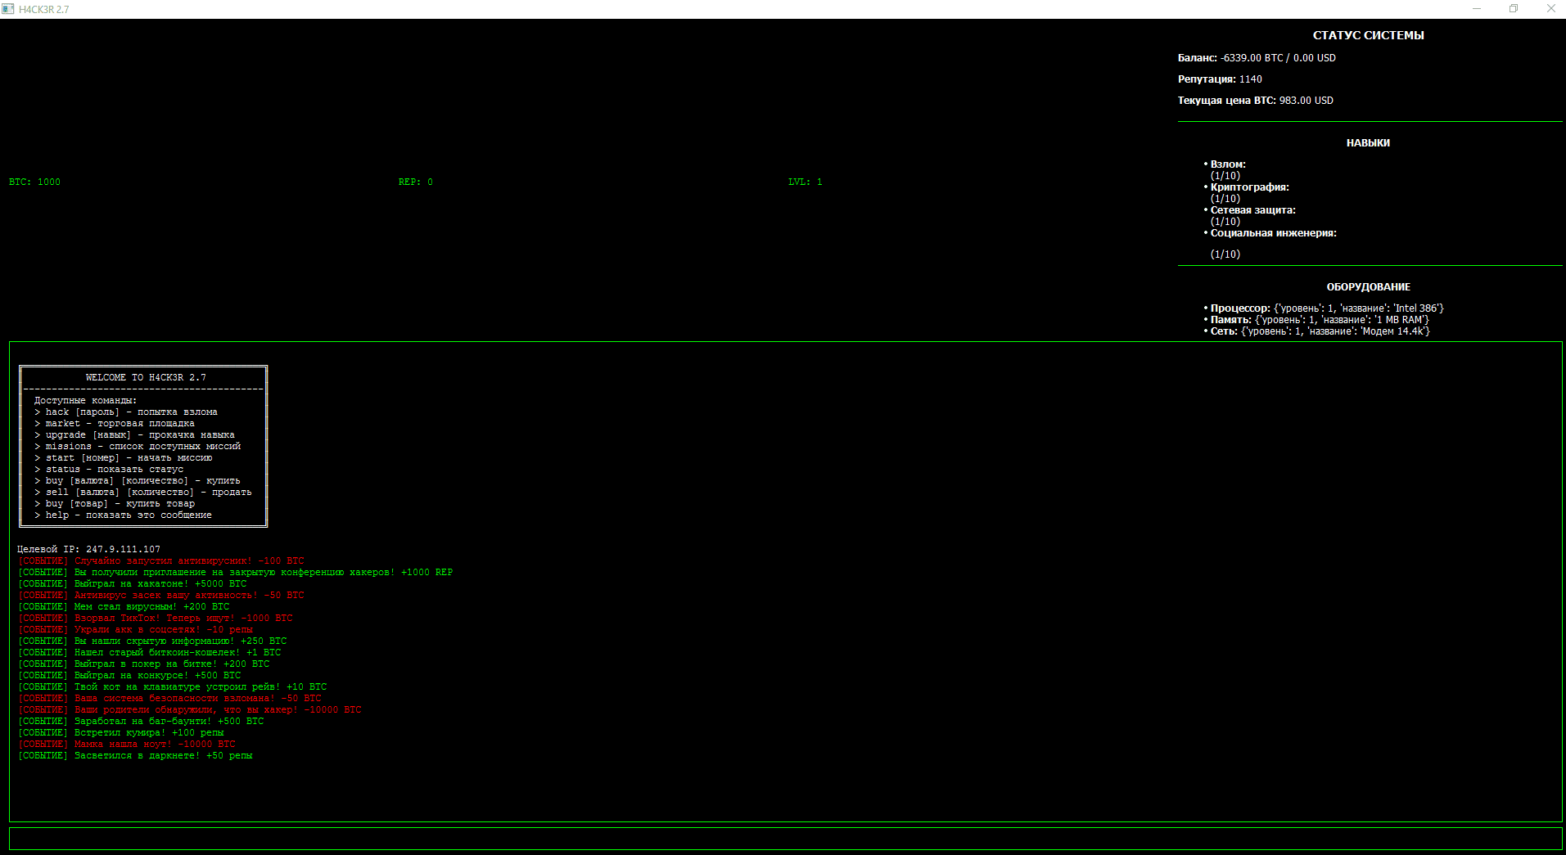Image resolution: width=1566 pixels, height=855 pixels.
Task: Select the "Криптография:" skill label
Action: coord(1250,187)
